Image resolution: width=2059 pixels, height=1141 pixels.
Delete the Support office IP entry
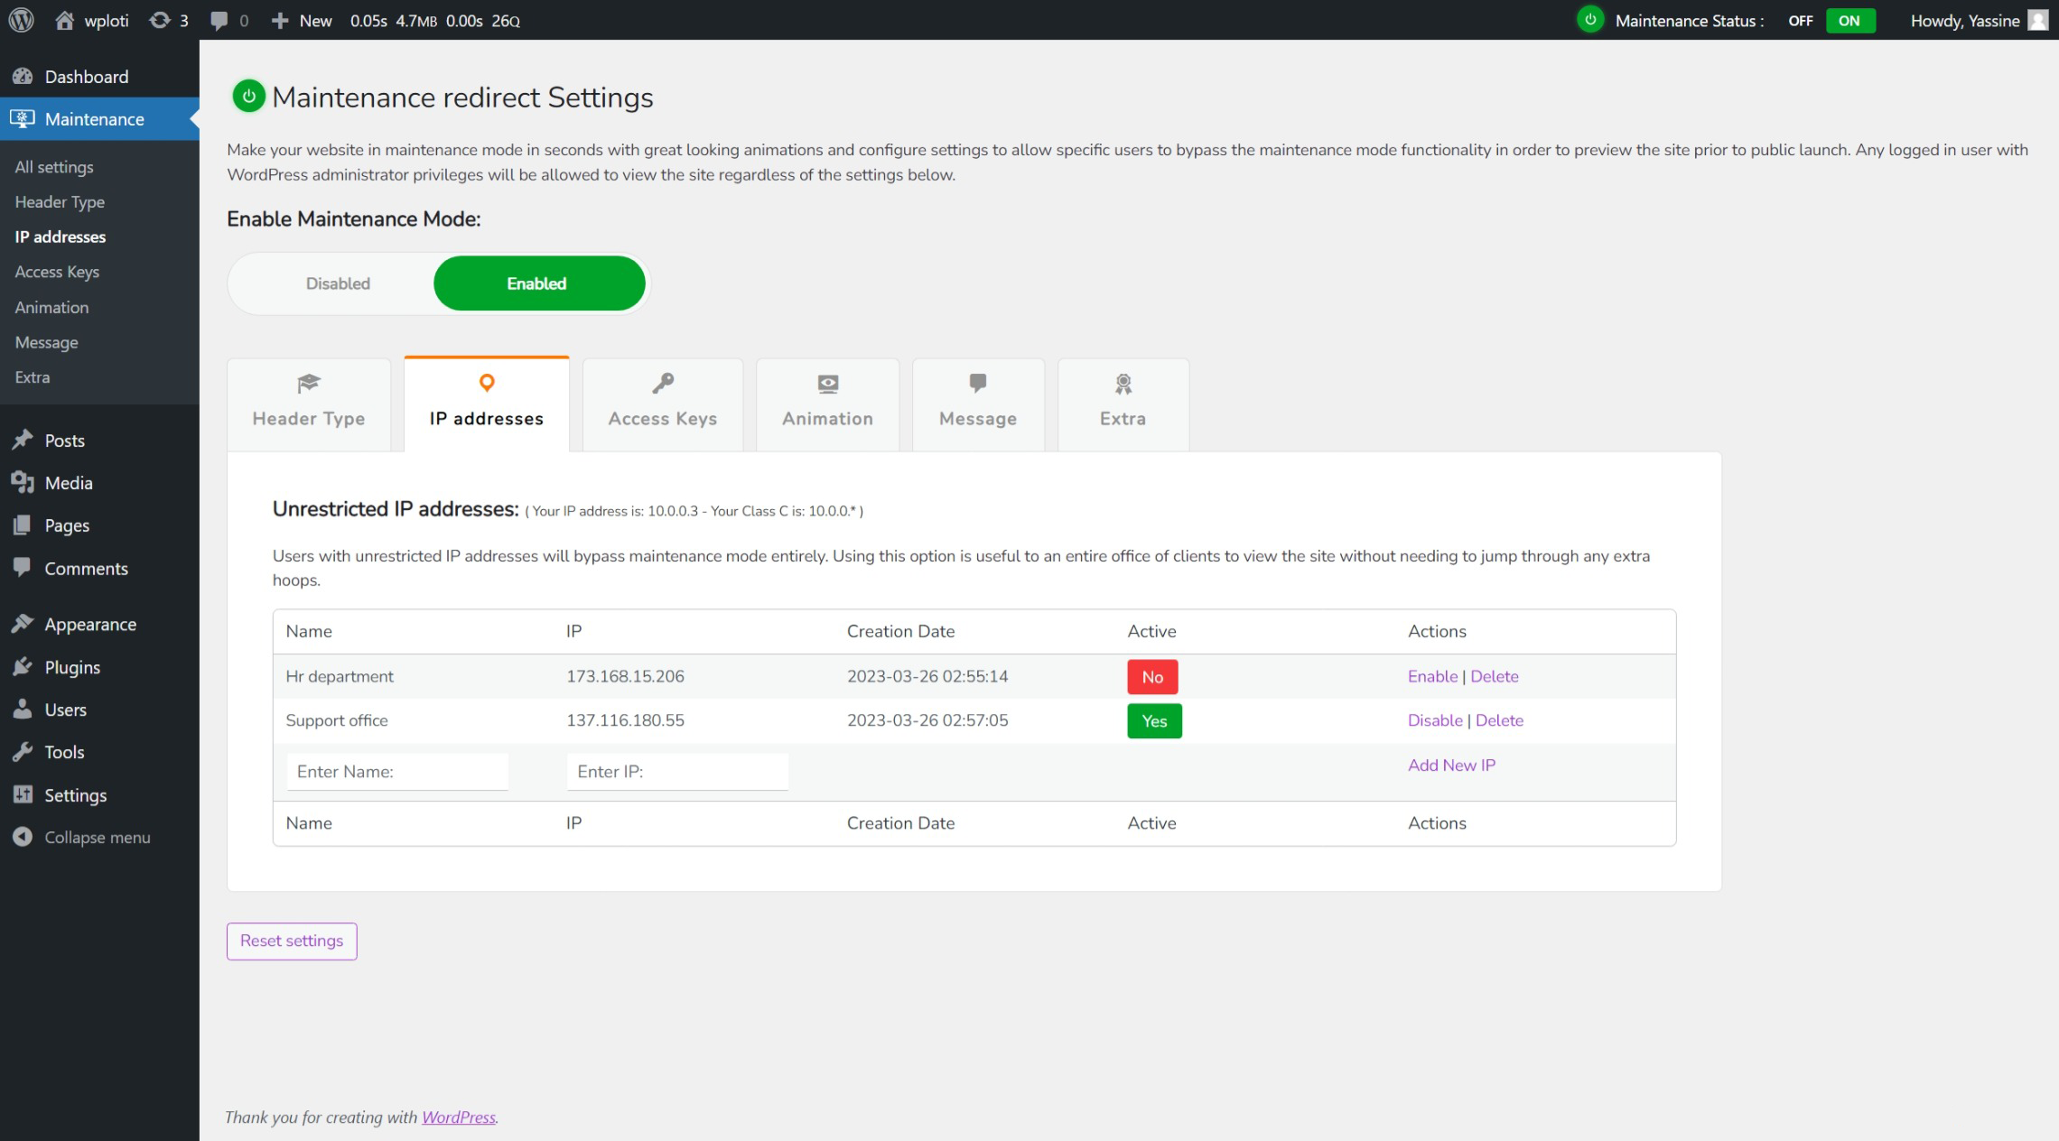coord(1500,719)
